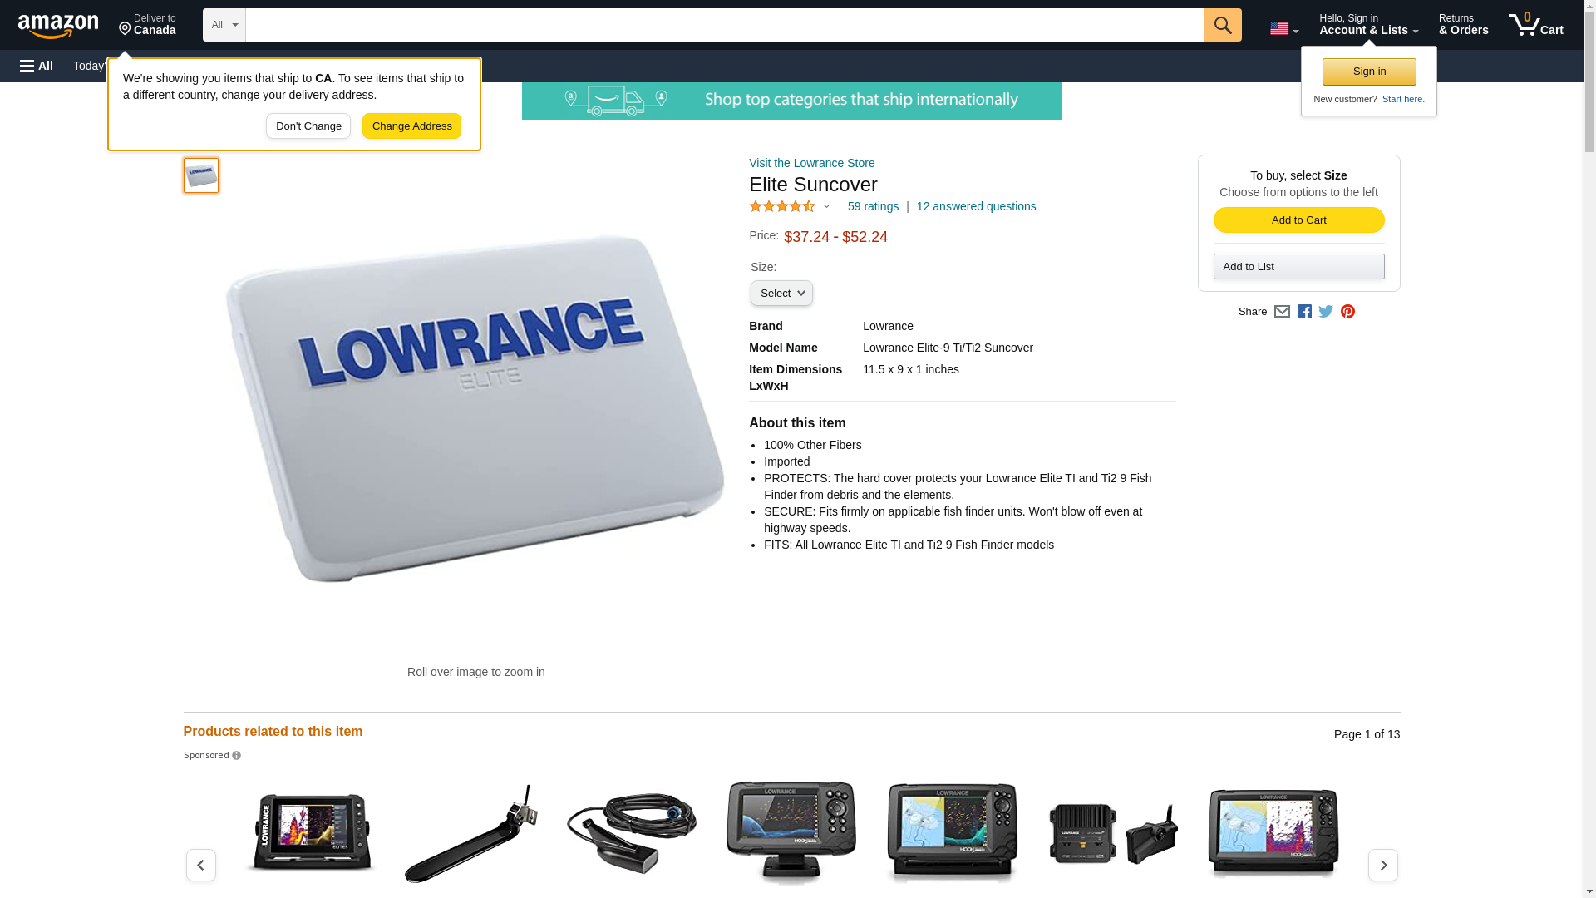Viewport: 1596px width, 898px height.
Task: Click the Add to Cart button
Action: point(1299,220)
